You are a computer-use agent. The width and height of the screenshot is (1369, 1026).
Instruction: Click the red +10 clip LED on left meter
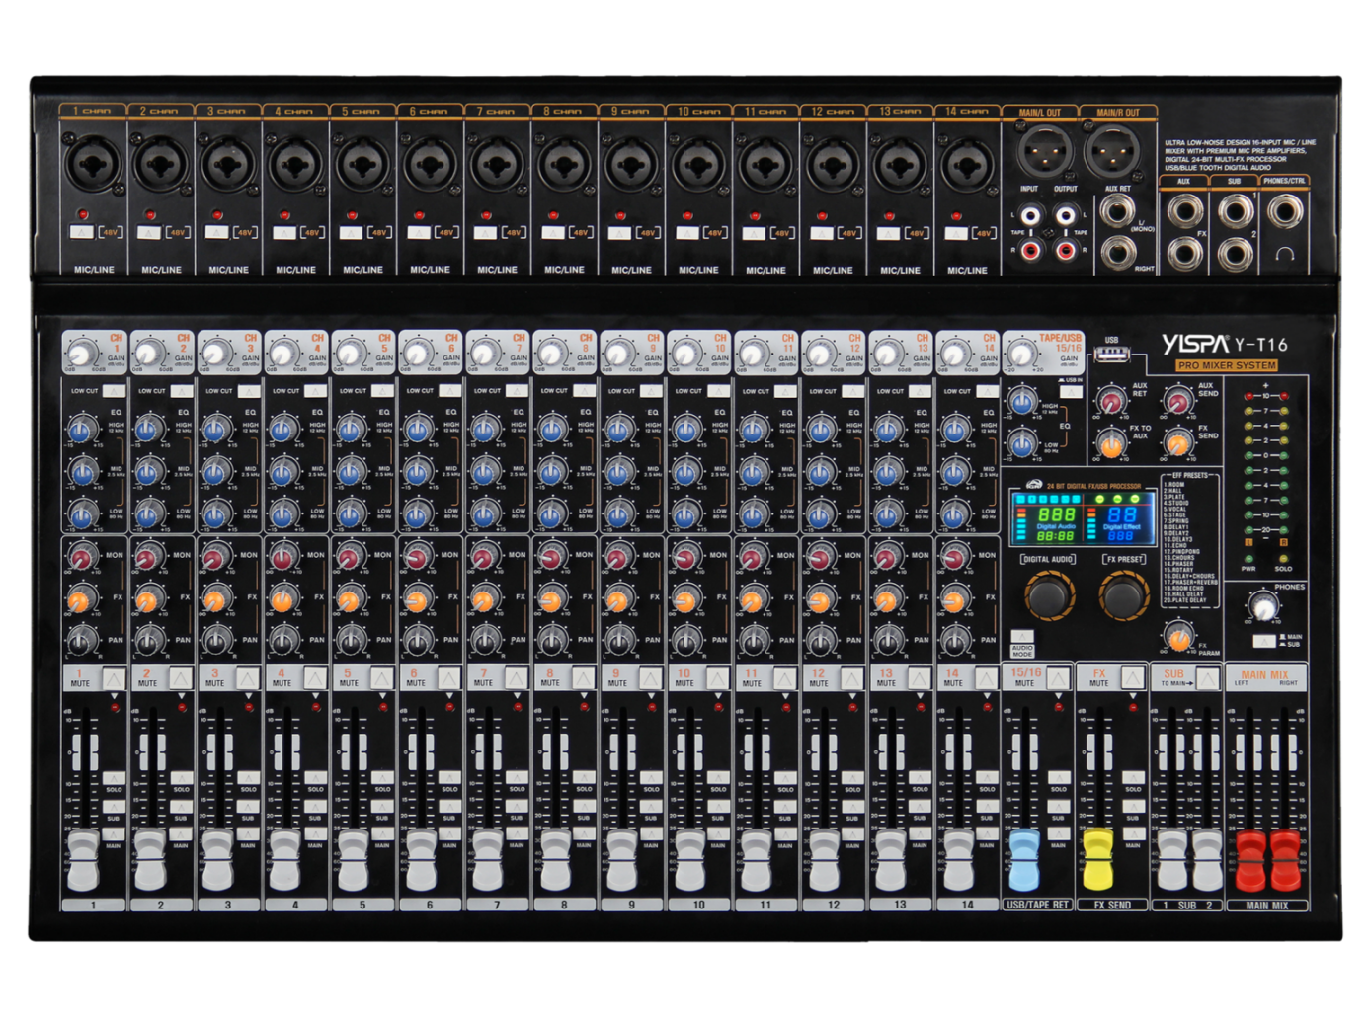click(1249, 396)
